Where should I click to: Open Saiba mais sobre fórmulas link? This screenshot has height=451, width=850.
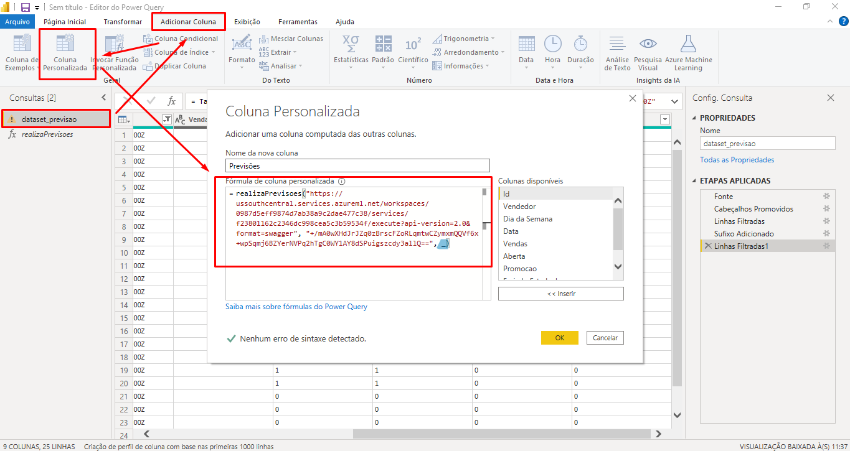tap(296, 307)
